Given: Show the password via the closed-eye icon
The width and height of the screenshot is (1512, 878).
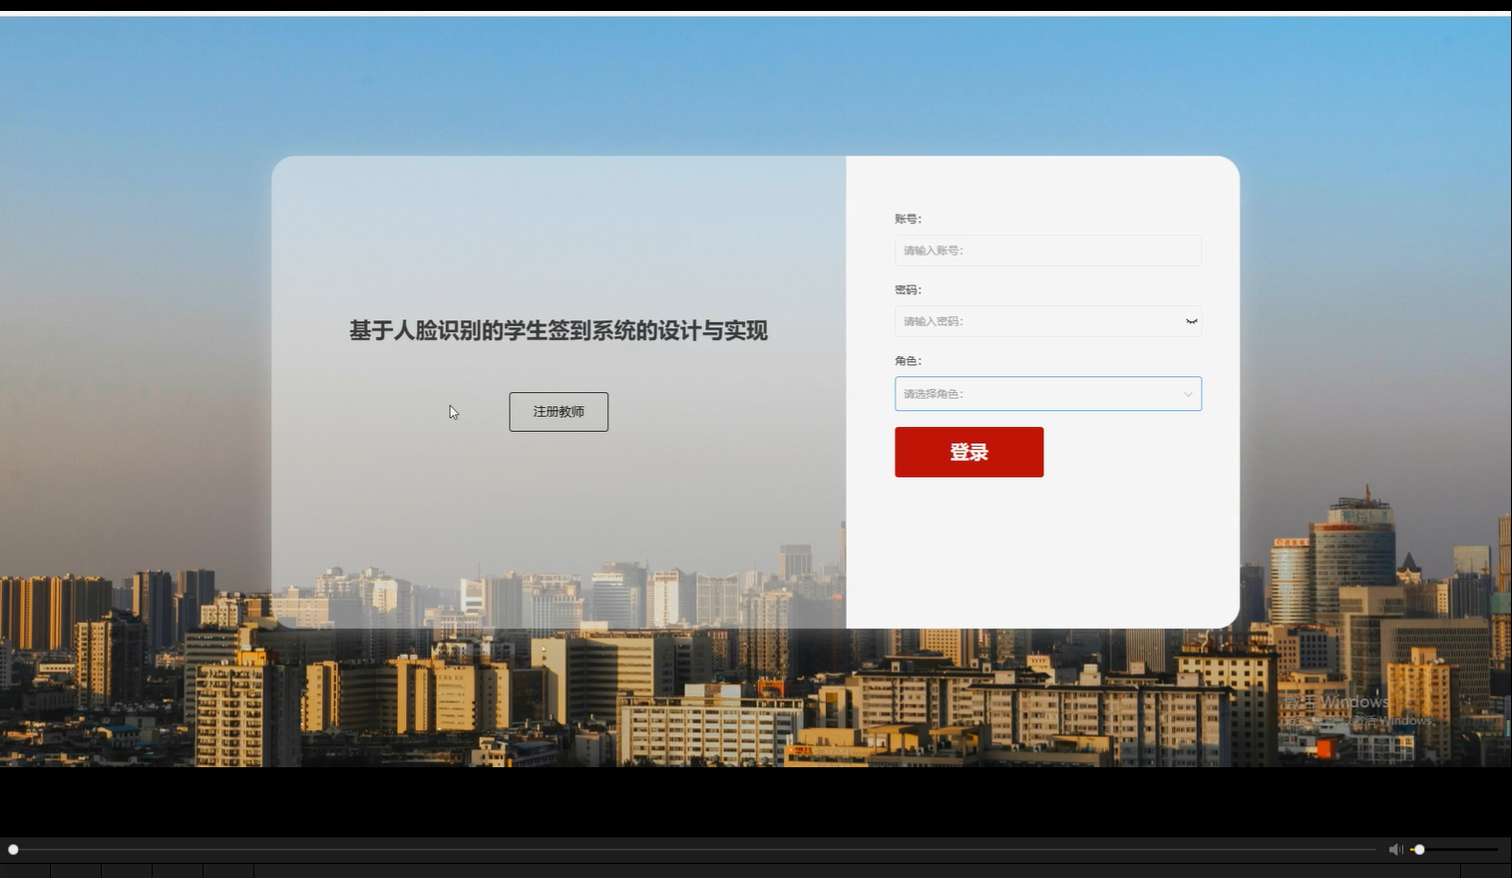Looking at the screenshot, I should pos(1191,320).
